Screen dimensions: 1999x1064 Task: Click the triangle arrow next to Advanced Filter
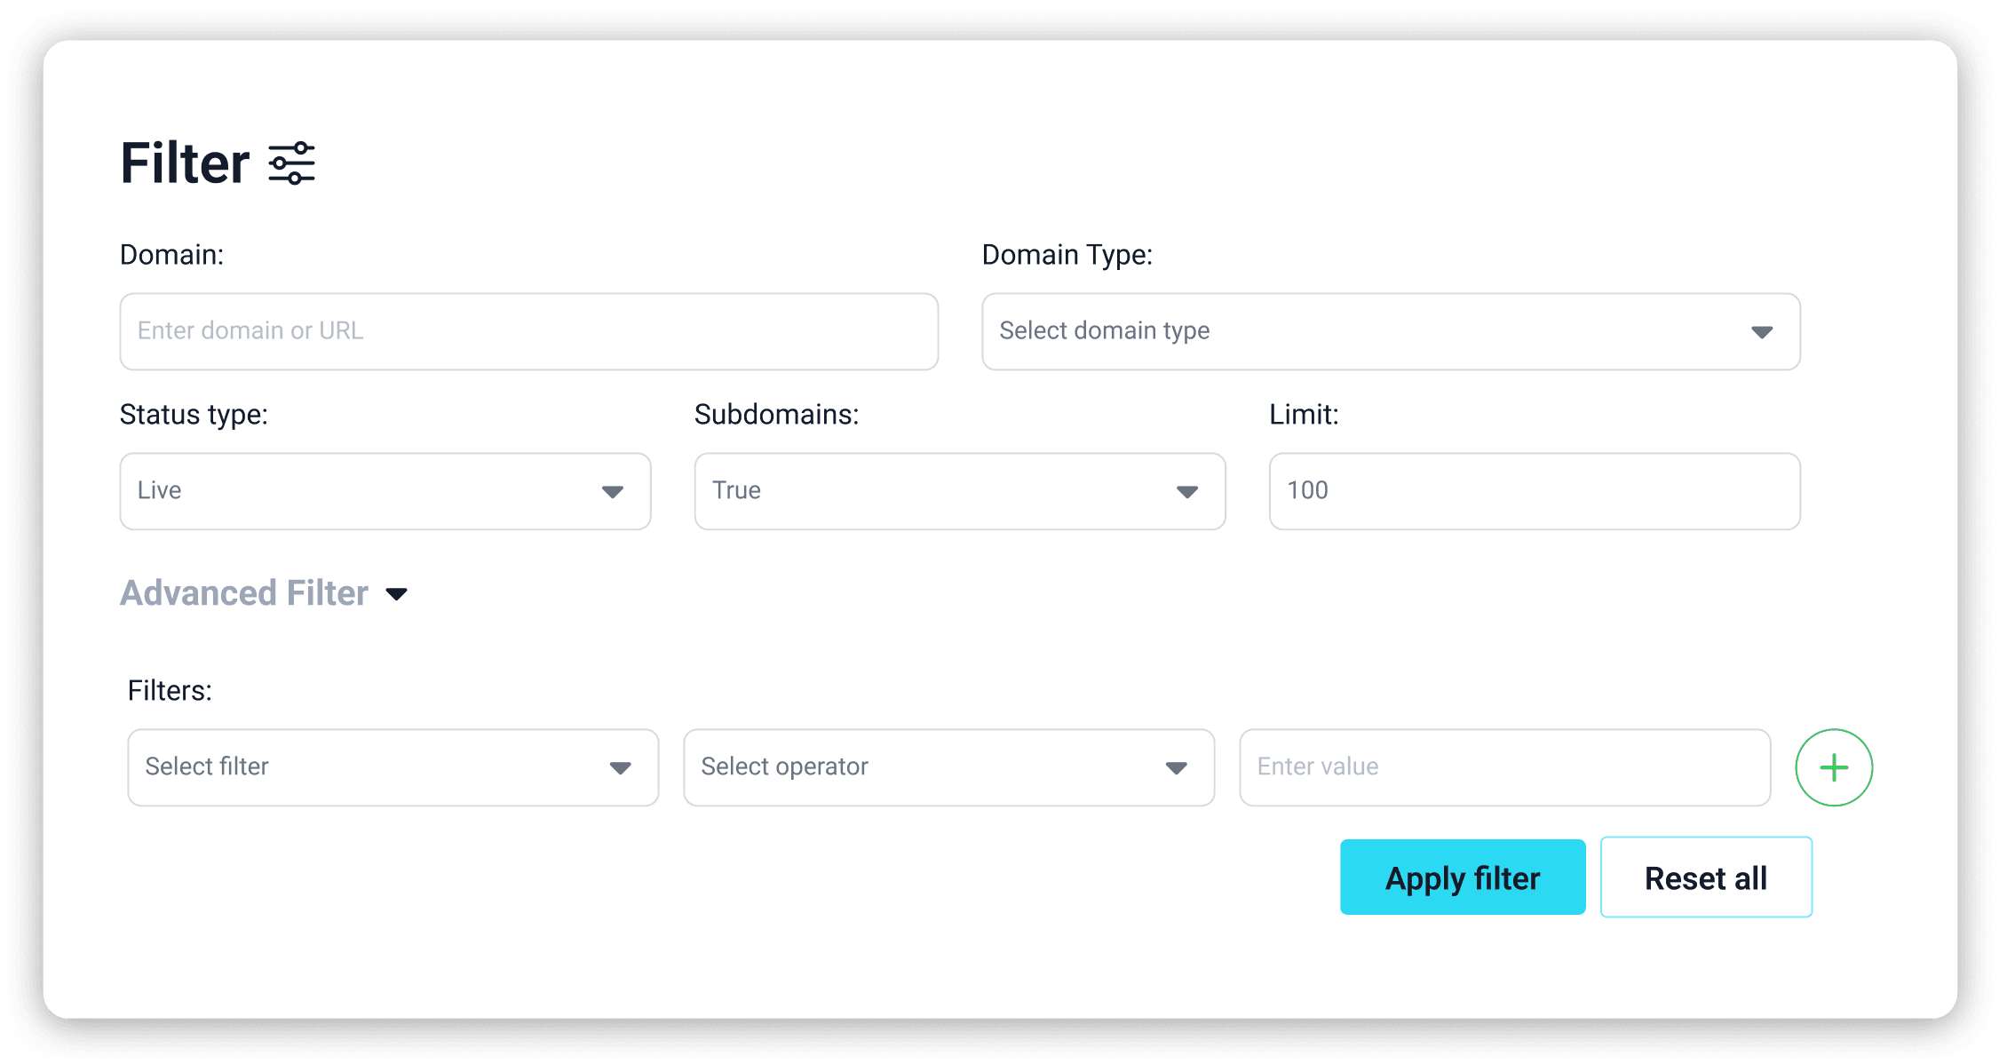coord(397,594)
